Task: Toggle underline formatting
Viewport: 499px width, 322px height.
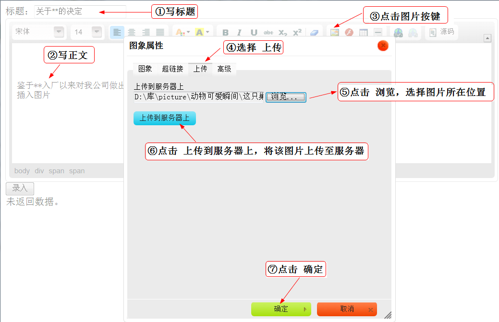Action: tap(254, 32)
